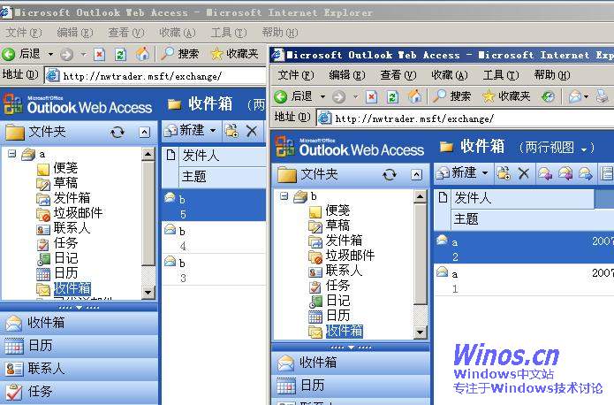This screenshot has height=405, width=614.
Task: Click the scroll-down arrow of mailbox b's folder tree
Action: (x=421, y=332)
